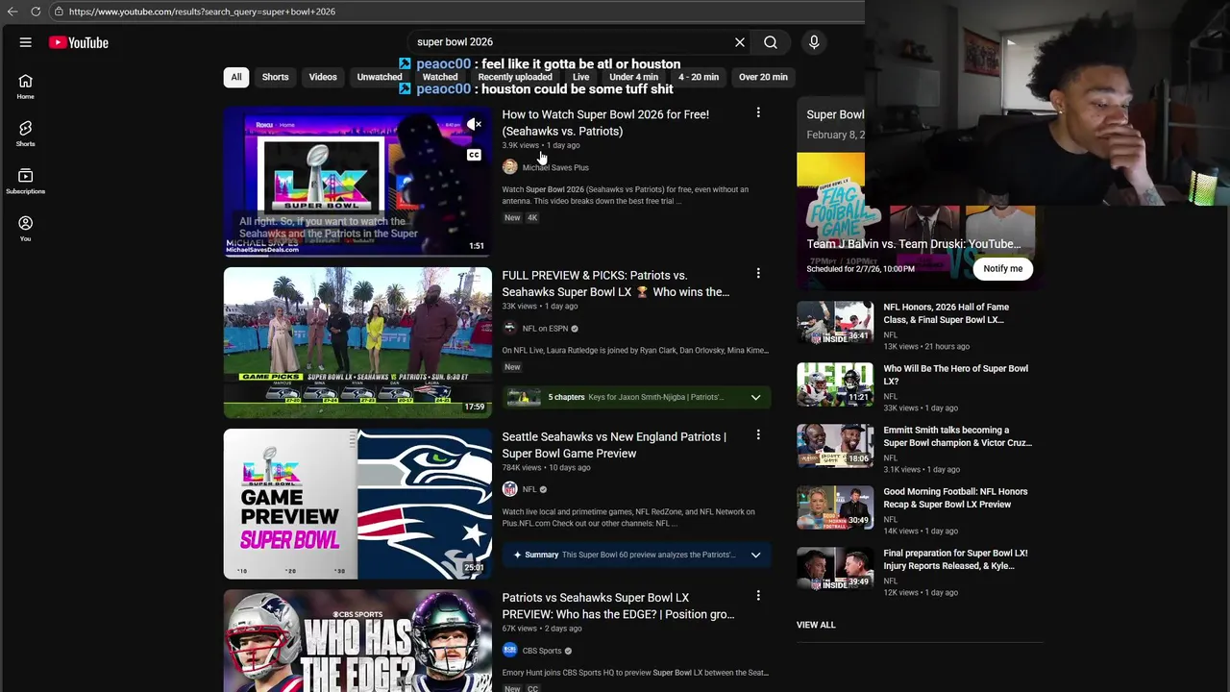The image size is (1230, 692).
Task: Open CBS Sports channel name
Action: click(542, 651)
